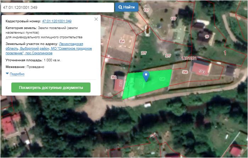Click parcel label 19 on map
248x158 pixels.
coord(207,36)
